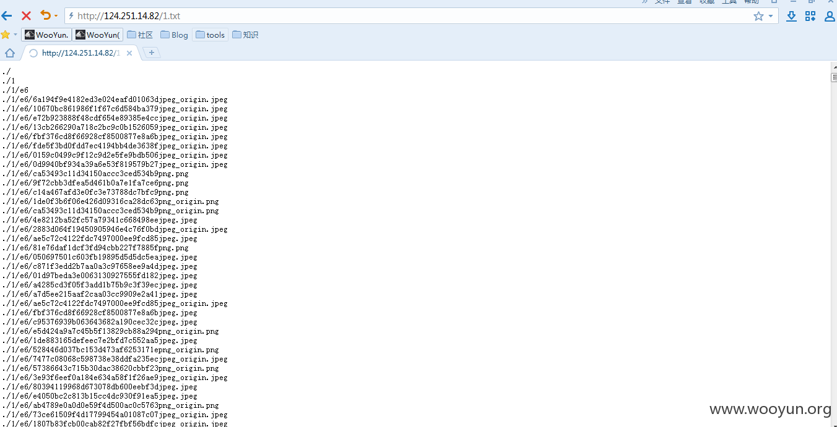Select the http://124.251.14.82/1 tab

(80, 53)
